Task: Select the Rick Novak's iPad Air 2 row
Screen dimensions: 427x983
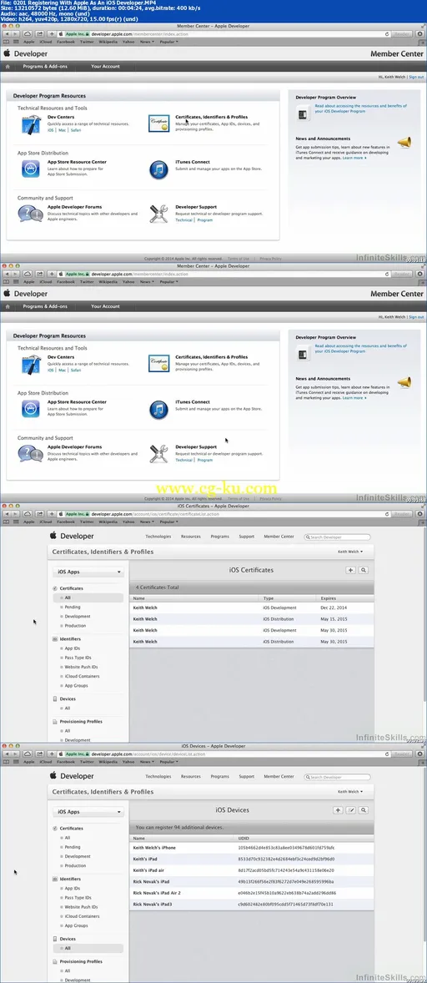Action: coord(252,893)
